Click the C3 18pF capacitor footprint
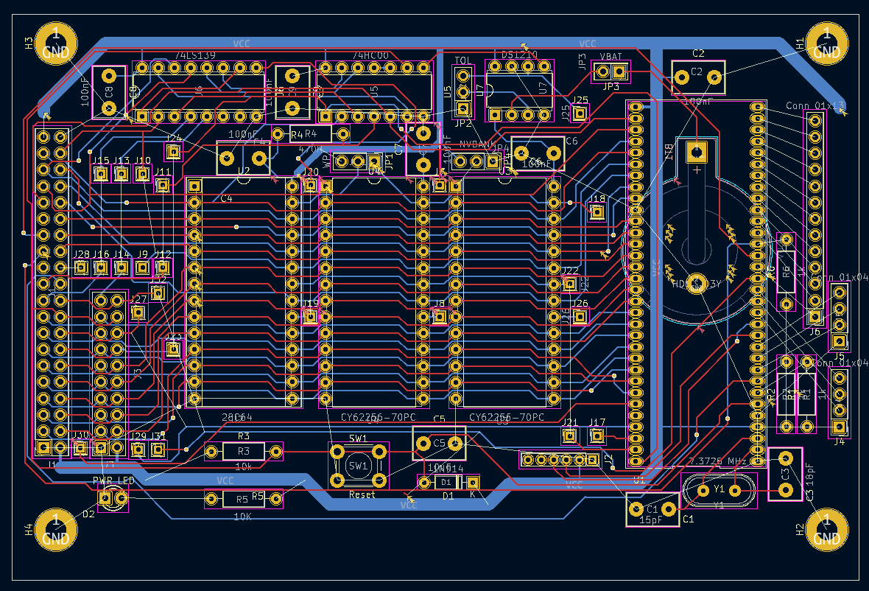The height and width of the screenshot is (591, 869). point(784,475)
